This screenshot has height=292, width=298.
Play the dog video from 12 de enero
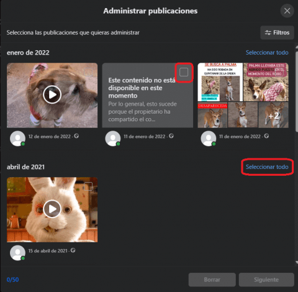[52, 94]
